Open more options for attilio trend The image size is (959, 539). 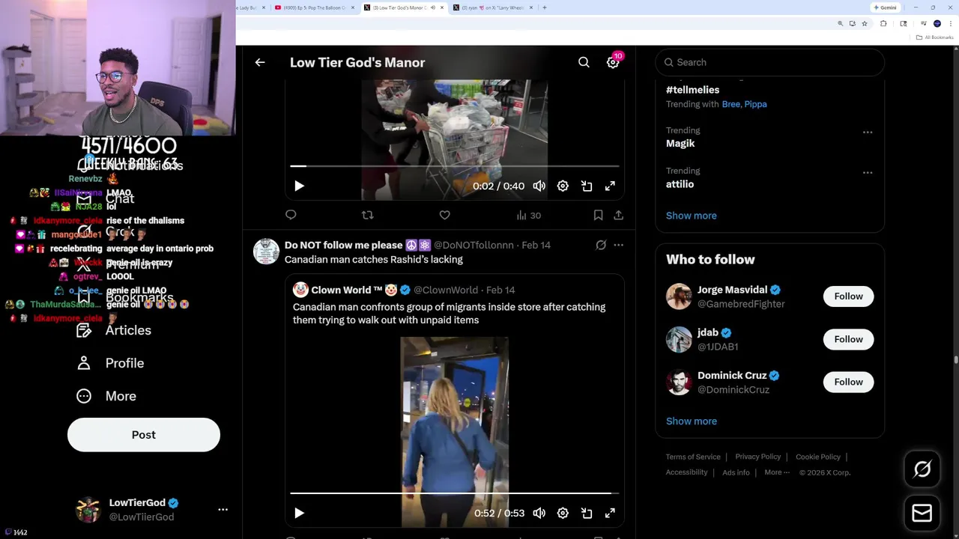(x=868, y=172)
